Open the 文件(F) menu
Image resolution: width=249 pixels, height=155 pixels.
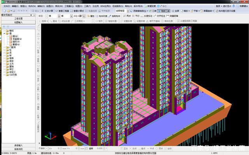tap(7, 6)
